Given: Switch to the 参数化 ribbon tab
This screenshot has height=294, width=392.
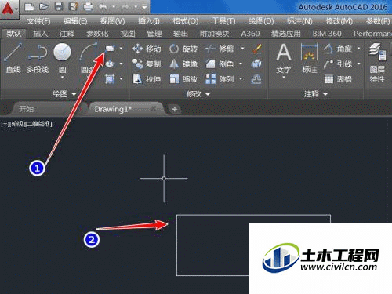Looking at the screenshot, I should coord(97,34).
